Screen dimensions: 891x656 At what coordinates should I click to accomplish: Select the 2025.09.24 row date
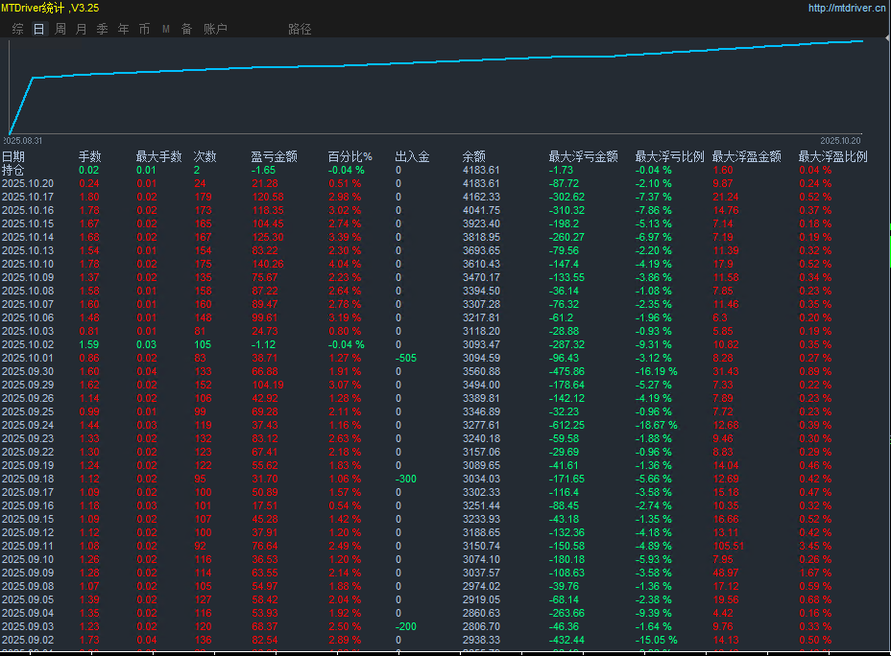pyautogui.click(x=28, y=425)
